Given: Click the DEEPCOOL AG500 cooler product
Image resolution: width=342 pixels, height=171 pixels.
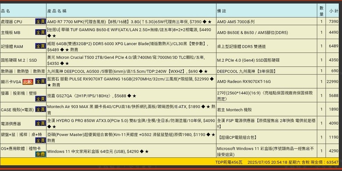Looking at the screenshot, I should [x=128, y=71].
